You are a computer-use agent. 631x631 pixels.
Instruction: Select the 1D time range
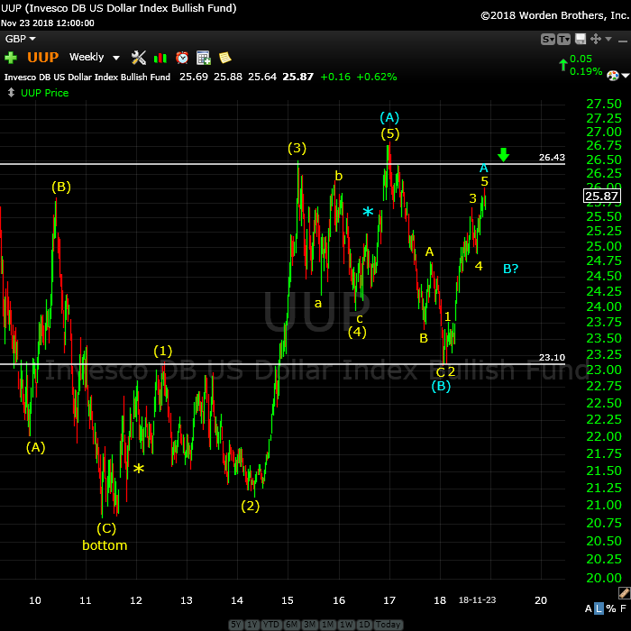(x=364, y=624)
